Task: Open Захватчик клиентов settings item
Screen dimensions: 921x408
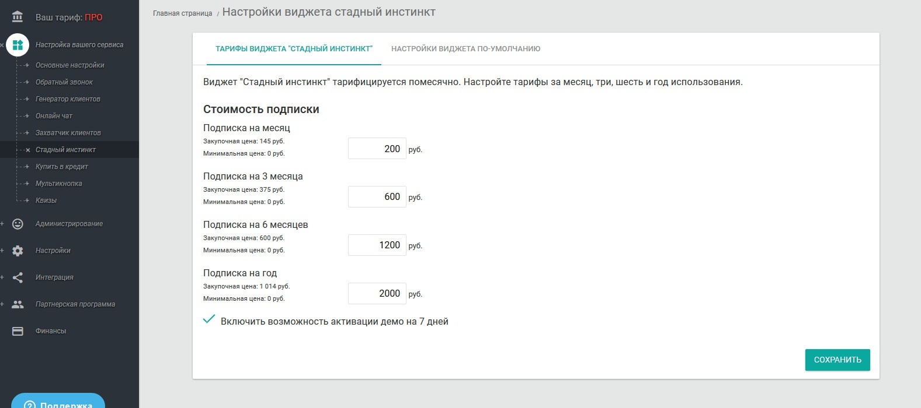Action: [68, 133]
